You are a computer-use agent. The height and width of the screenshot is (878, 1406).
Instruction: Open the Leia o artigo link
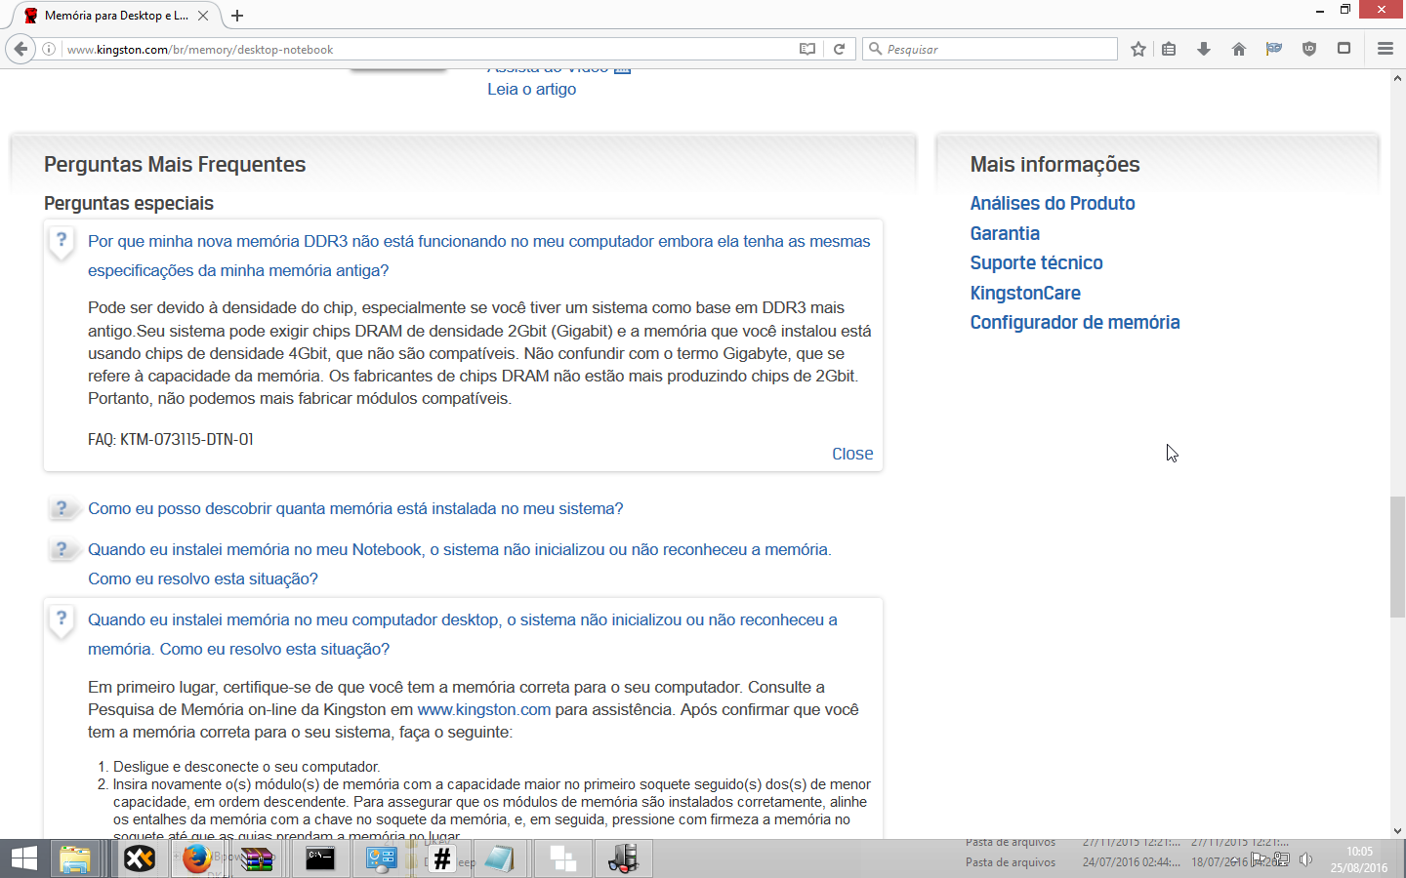click(532, 89)
